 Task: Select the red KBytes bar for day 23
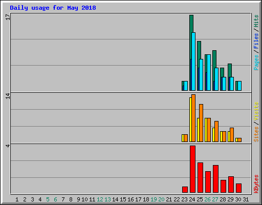(x=185, y=190)
